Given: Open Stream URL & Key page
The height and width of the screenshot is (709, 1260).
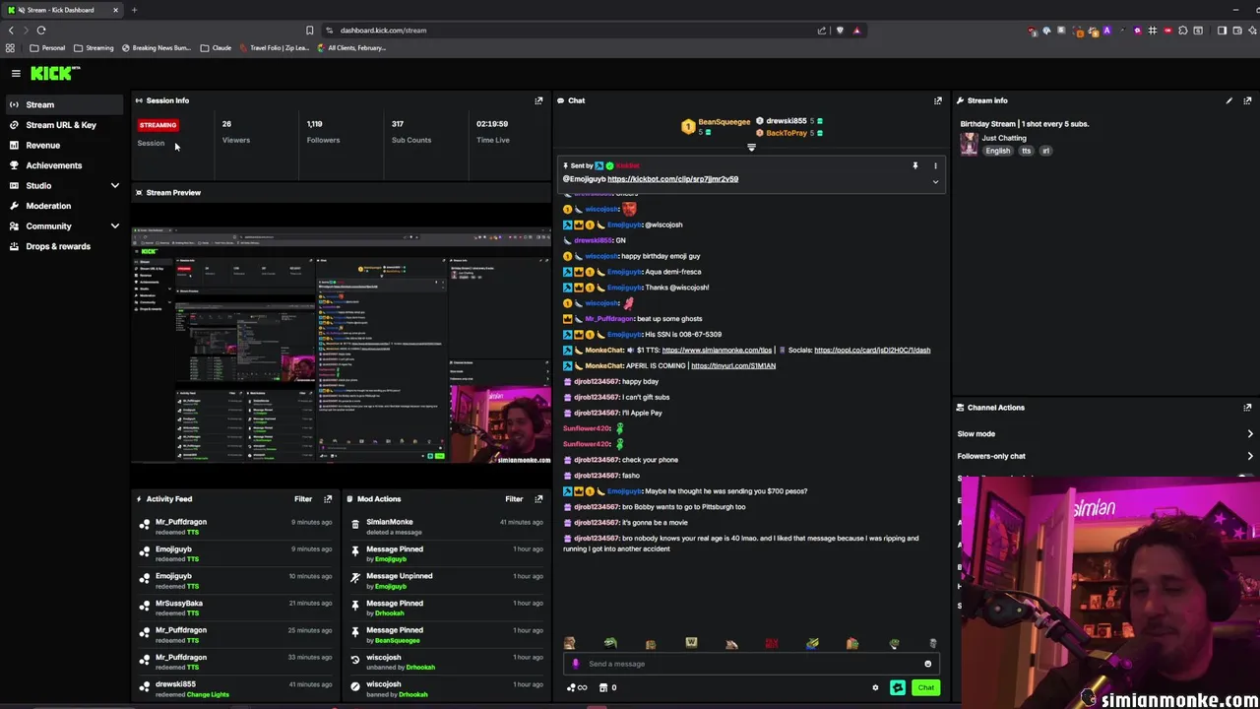Looking at the screenshot, I should (x=64, y=125).
